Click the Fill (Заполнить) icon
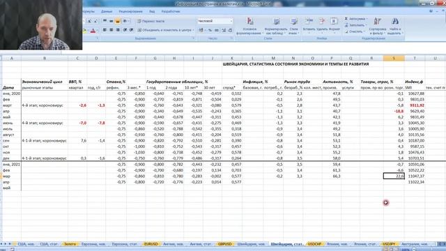The height and width of the screenshot is (251, 446). [x=346, y=25]
